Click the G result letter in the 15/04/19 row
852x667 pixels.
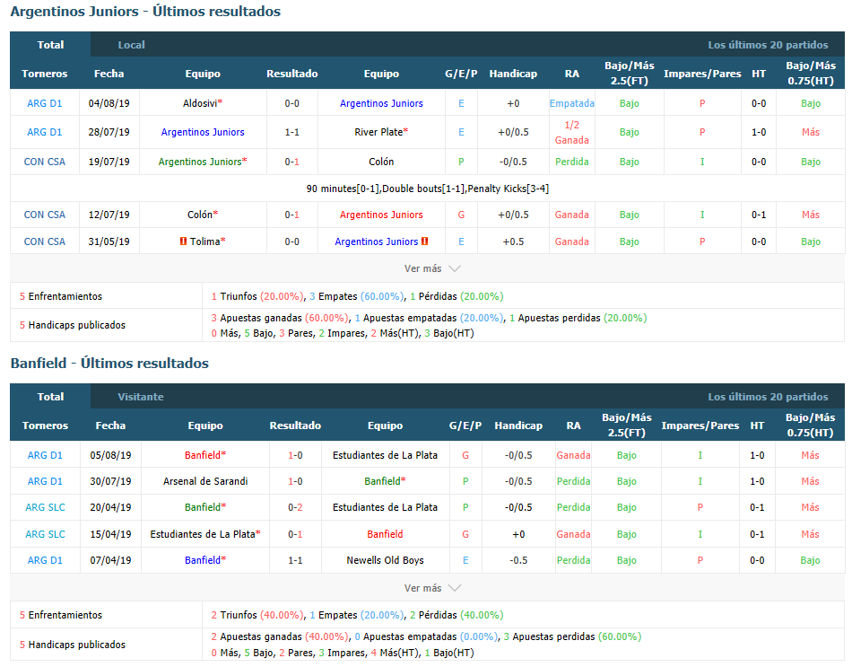tap(465, 534)
